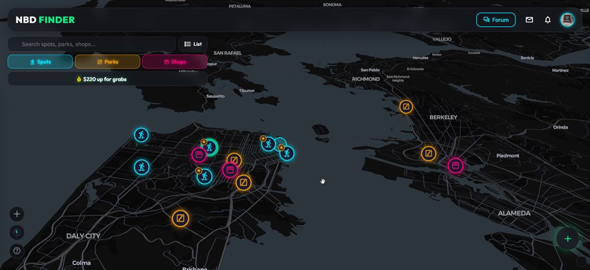Image resolution: width=590 pixels, height=270 pixels.
Task: Select the SAN RAFAEL map label
Action: tap(227, 53)
